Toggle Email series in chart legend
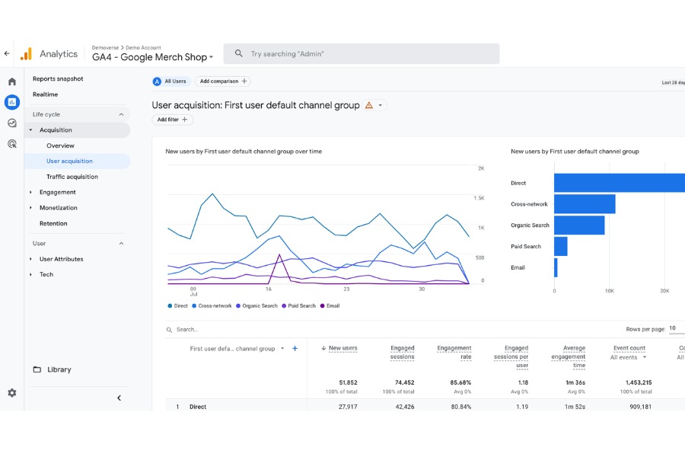The image size is (685, 457). coord(330,305)
